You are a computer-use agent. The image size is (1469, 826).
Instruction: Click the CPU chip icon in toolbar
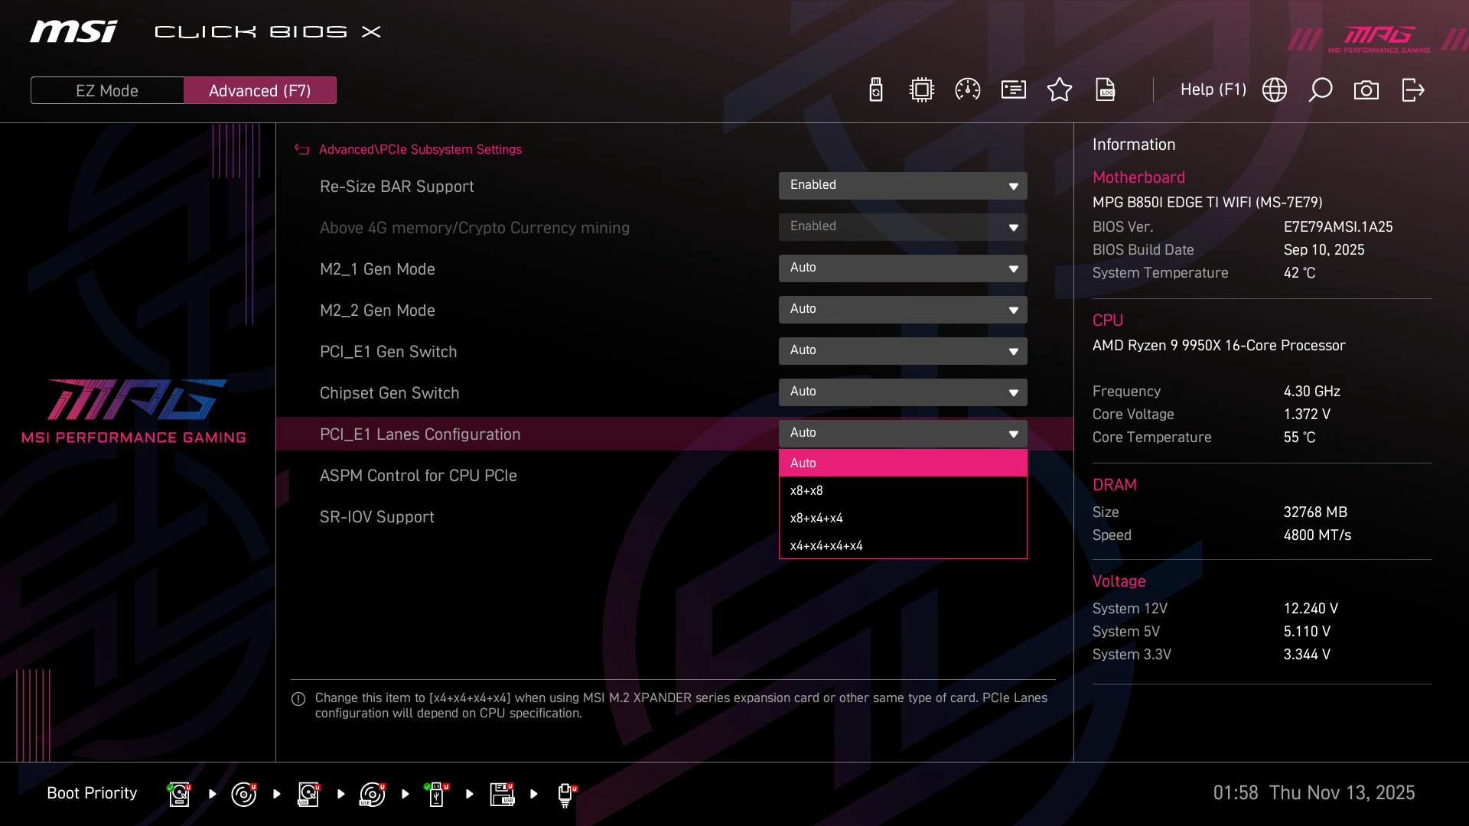coord(922,90)
